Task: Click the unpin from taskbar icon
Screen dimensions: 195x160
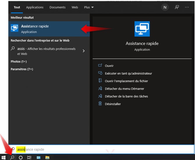Action: click(100, 96)
